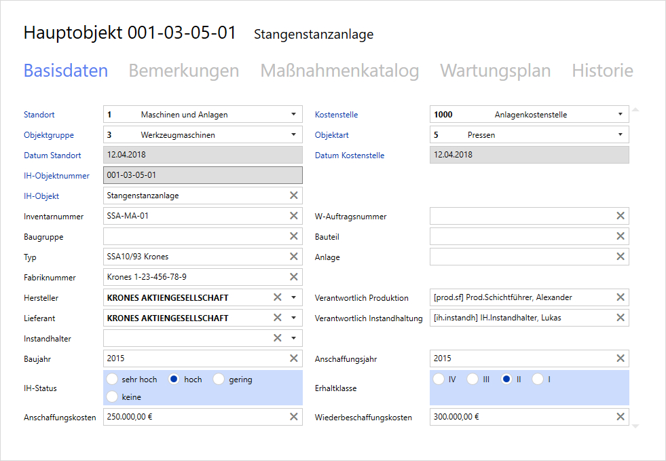Clear the Anschaffungskosten value

[294, 417]
